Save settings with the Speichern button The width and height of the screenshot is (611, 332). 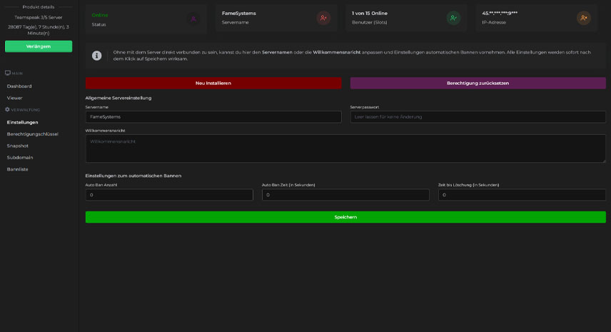pos(345,217)
